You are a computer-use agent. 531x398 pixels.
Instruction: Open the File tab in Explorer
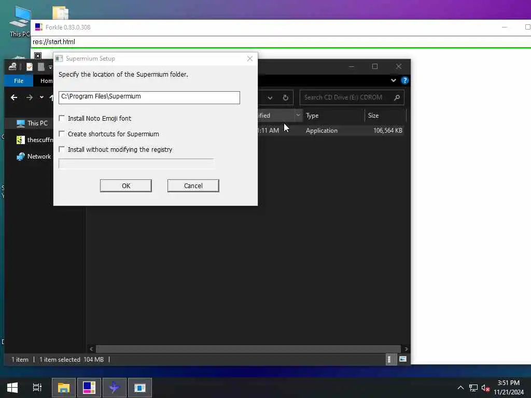tap(19, 80)
